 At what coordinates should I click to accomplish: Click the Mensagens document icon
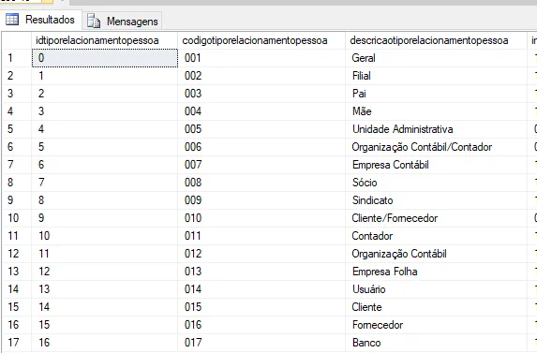point(94,21)
